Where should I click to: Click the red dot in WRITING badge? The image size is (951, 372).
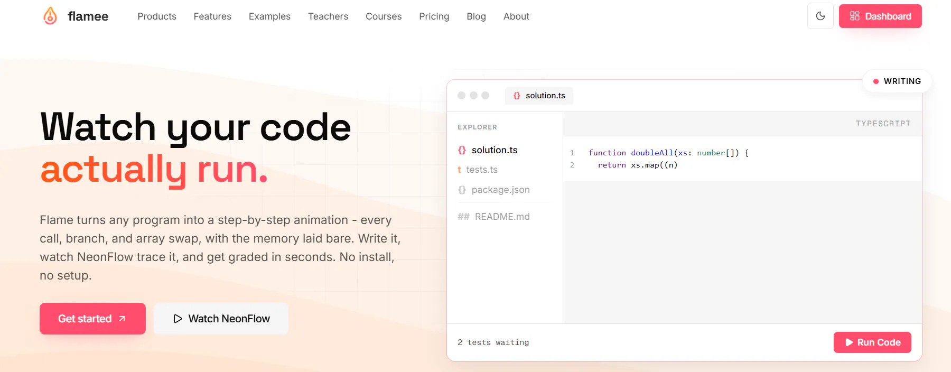876,81
